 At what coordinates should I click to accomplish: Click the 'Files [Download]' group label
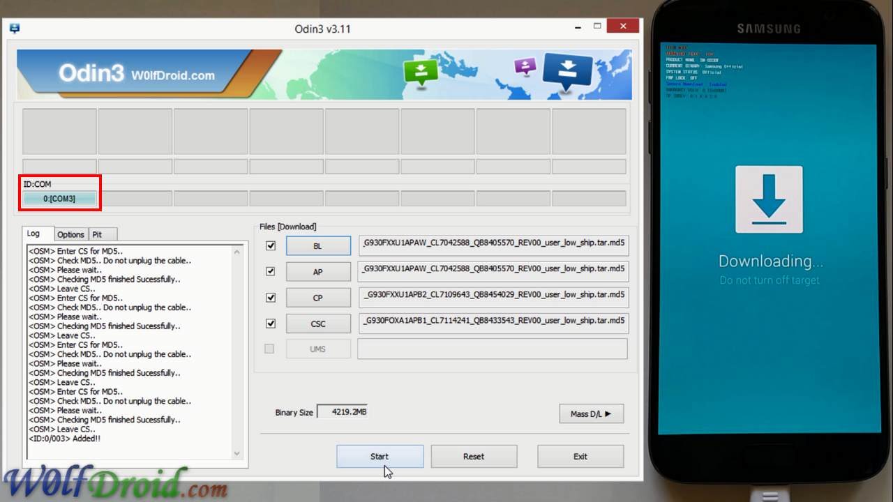point(287,227)
